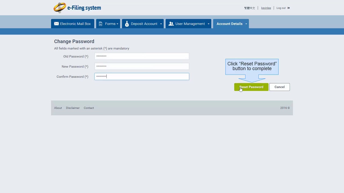Click the e-Filing system ring logo
The width and height of the screenshot is (344, 193).
[60, 8]
